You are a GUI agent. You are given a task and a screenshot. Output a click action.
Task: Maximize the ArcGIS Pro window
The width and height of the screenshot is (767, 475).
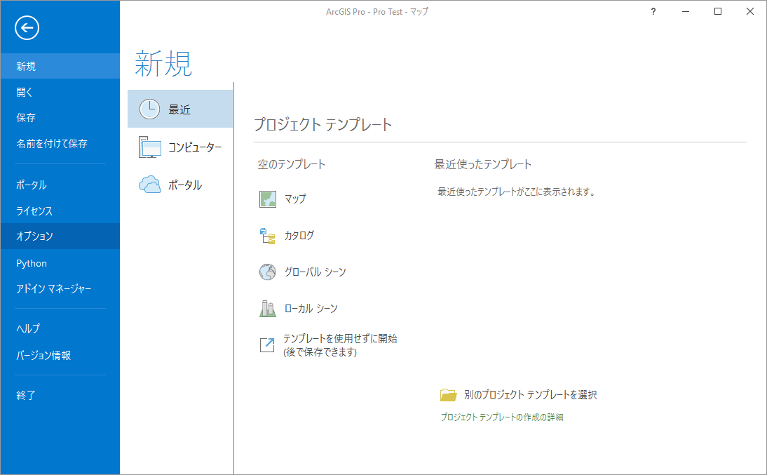click(x=718, y=11)
